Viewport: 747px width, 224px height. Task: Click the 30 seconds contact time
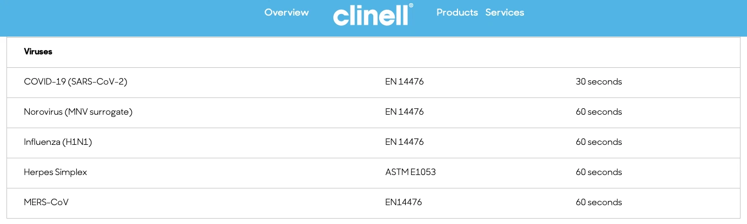(x=598, y=82)
